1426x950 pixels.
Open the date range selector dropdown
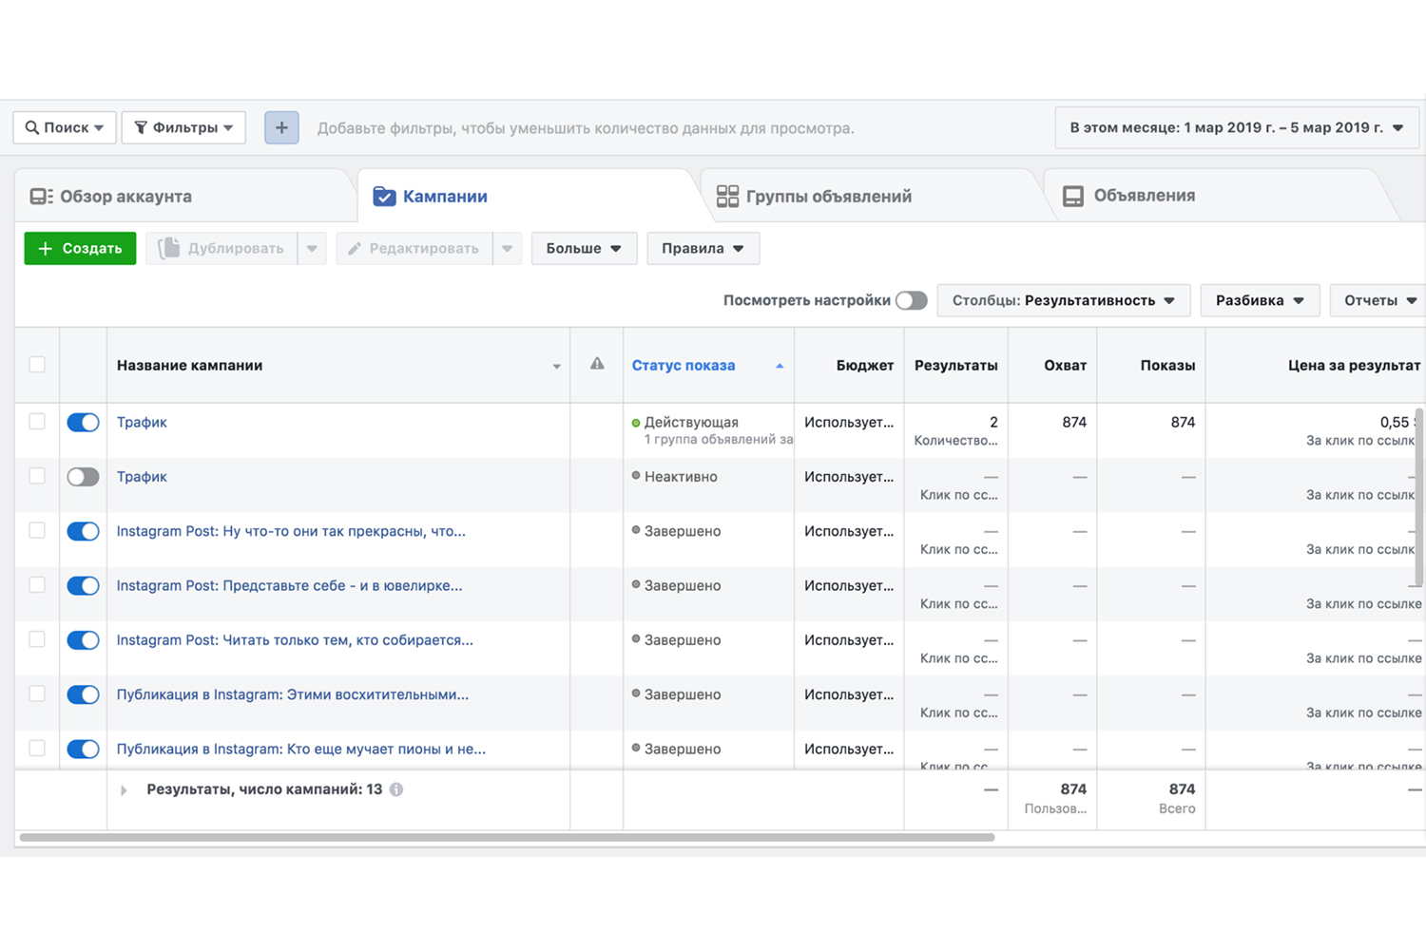point(1236,127)
